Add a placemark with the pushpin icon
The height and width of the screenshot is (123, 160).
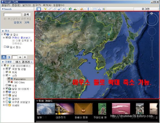[x=45, y=9]
